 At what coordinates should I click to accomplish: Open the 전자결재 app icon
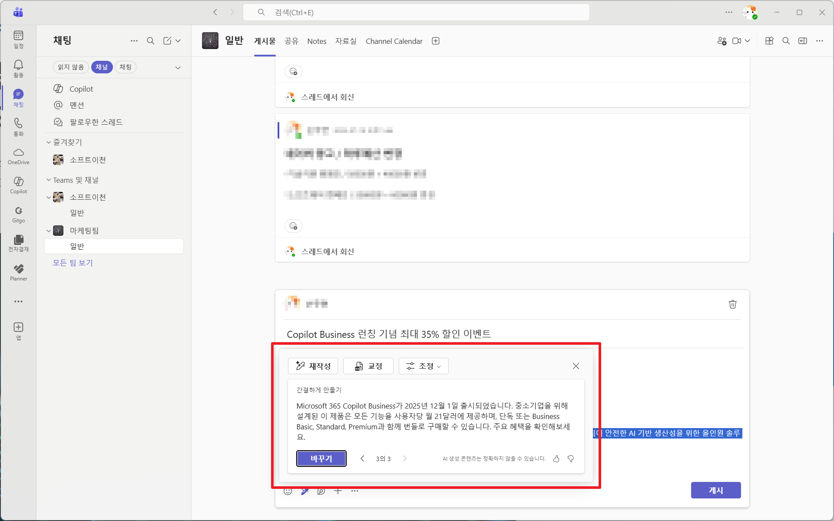[18, 243]
